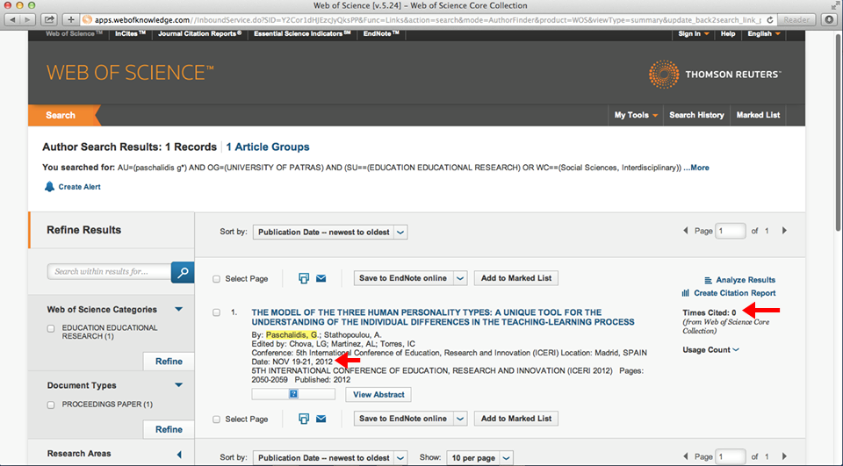Click bottom Add to Marked List button
Screen dimensions: 843x466
tap(516, 419)
